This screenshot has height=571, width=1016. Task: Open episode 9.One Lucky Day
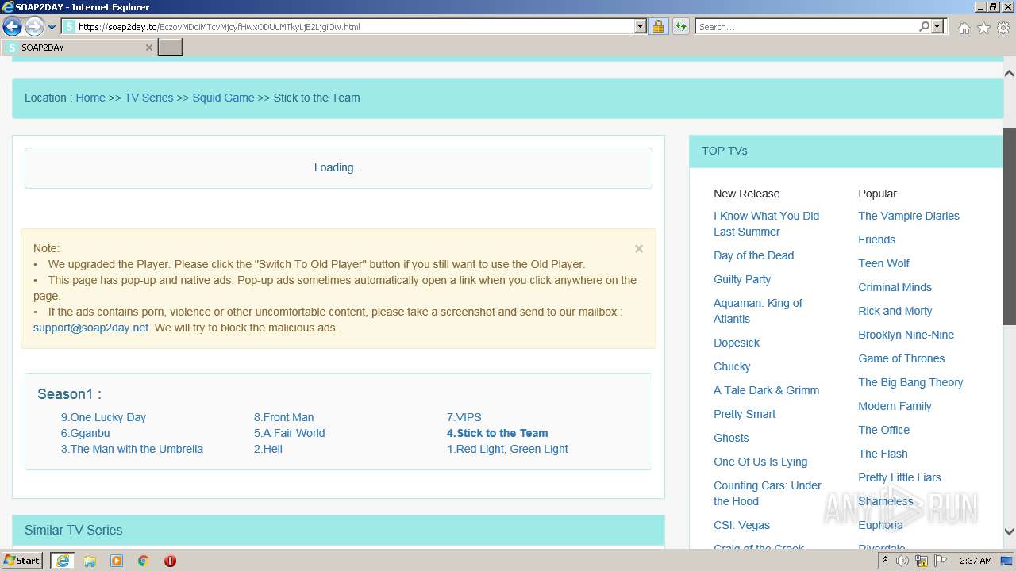tap(103, 417)
